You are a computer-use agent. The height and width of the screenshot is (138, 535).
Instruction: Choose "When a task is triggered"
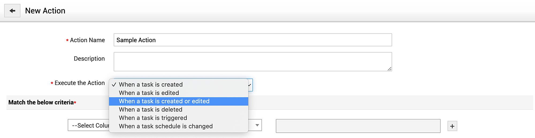click(x=153, y=118)
